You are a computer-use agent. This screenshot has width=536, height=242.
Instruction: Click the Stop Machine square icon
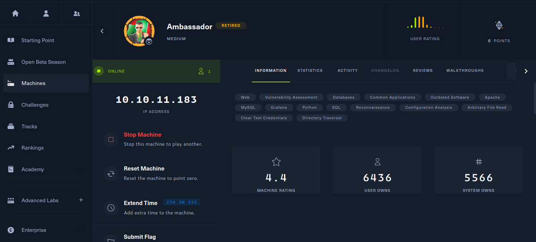(111, 139)
